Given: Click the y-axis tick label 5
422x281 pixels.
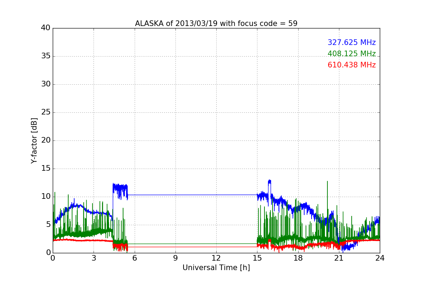Looking at the screenshot, I should tap(48, 225).
